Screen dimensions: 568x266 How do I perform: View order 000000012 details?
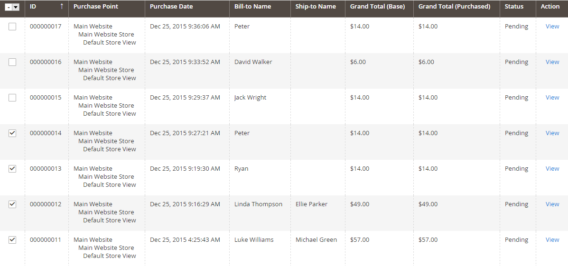click(552, 204)
